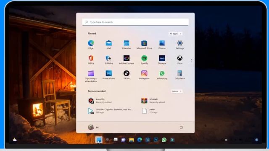Image resolution: width=269 pixels, height=151 pixels.
Task: Open the TikTok app
Action: [x=127, y=75]
